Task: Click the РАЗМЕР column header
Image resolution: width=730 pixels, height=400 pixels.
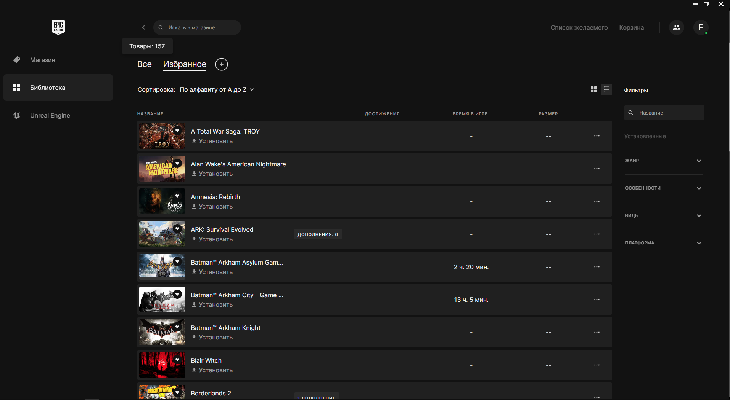Action: [x=548, y=114]
